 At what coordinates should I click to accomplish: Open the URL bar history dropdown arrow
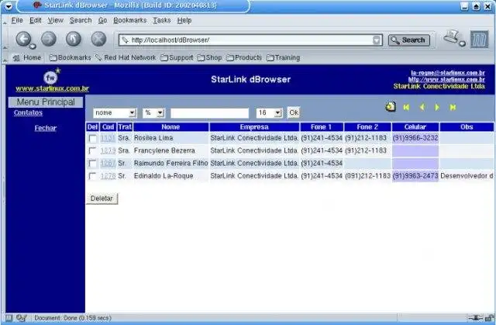tap(377, 40)
